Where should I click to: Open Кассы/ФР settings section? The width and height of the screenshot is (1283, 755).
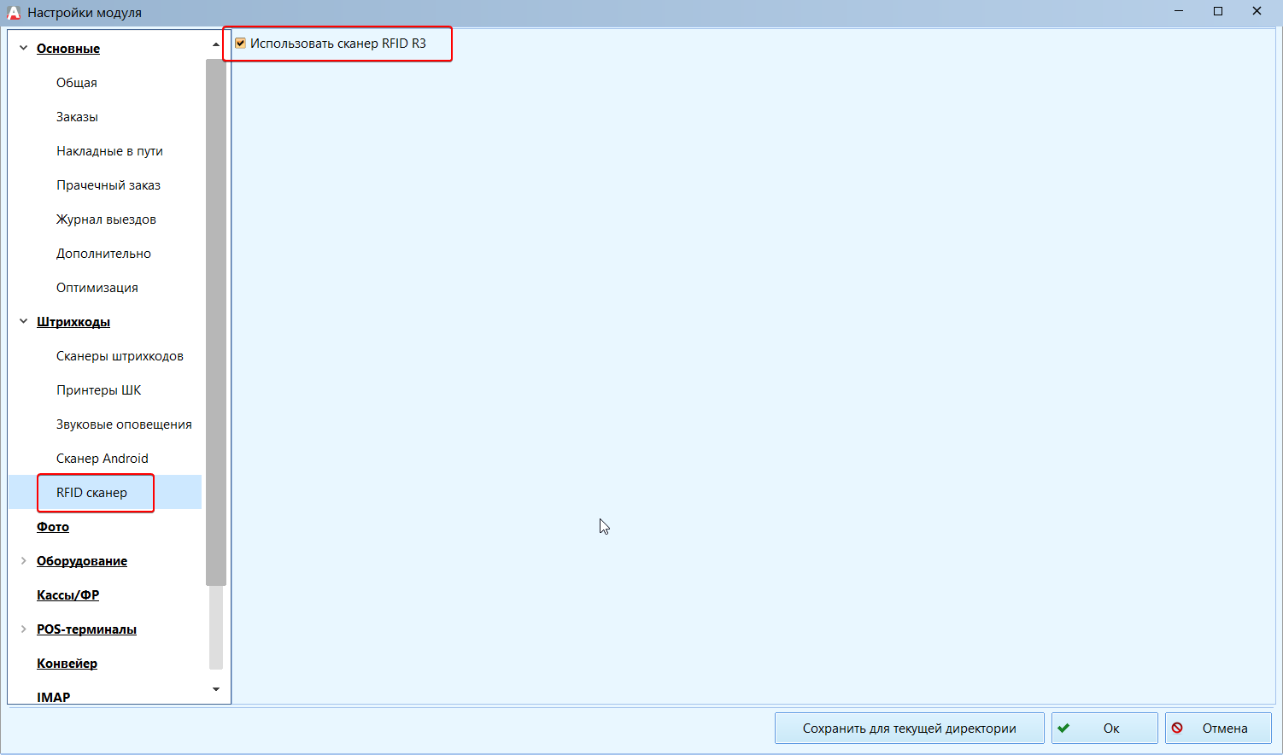tap(67, 595)
